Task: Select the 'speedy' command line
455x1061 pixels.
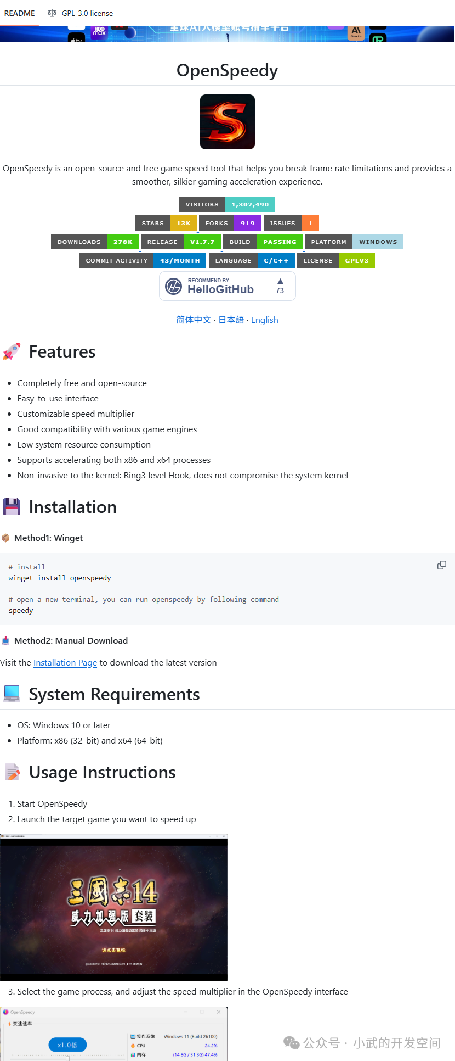Action: click(21, 610)
